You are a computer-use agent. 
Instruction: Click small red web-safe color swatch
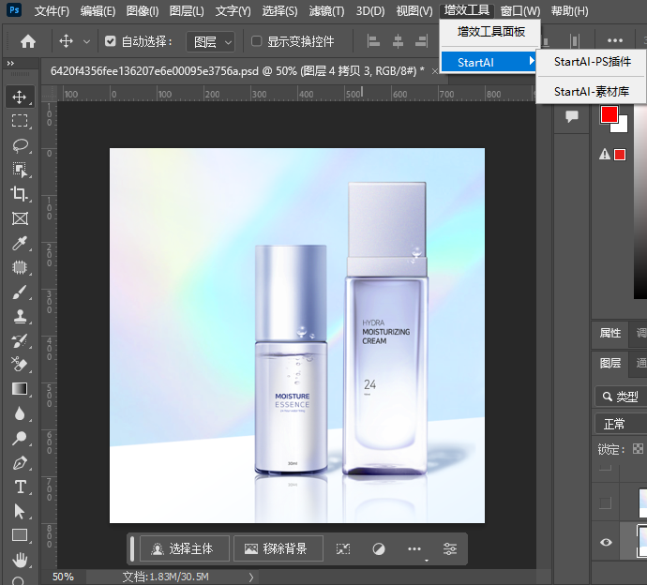coord(620,155)
